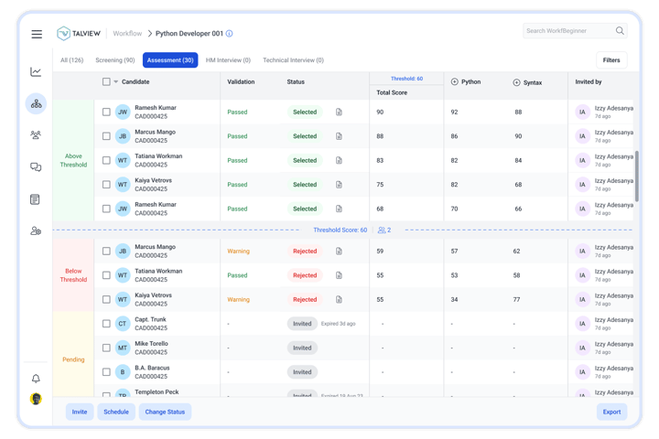Click the Change Status button
The image size is (659, 439).
pyautogui.click(x=165, y=412)
